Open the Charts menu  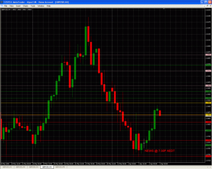pos(25,6)
